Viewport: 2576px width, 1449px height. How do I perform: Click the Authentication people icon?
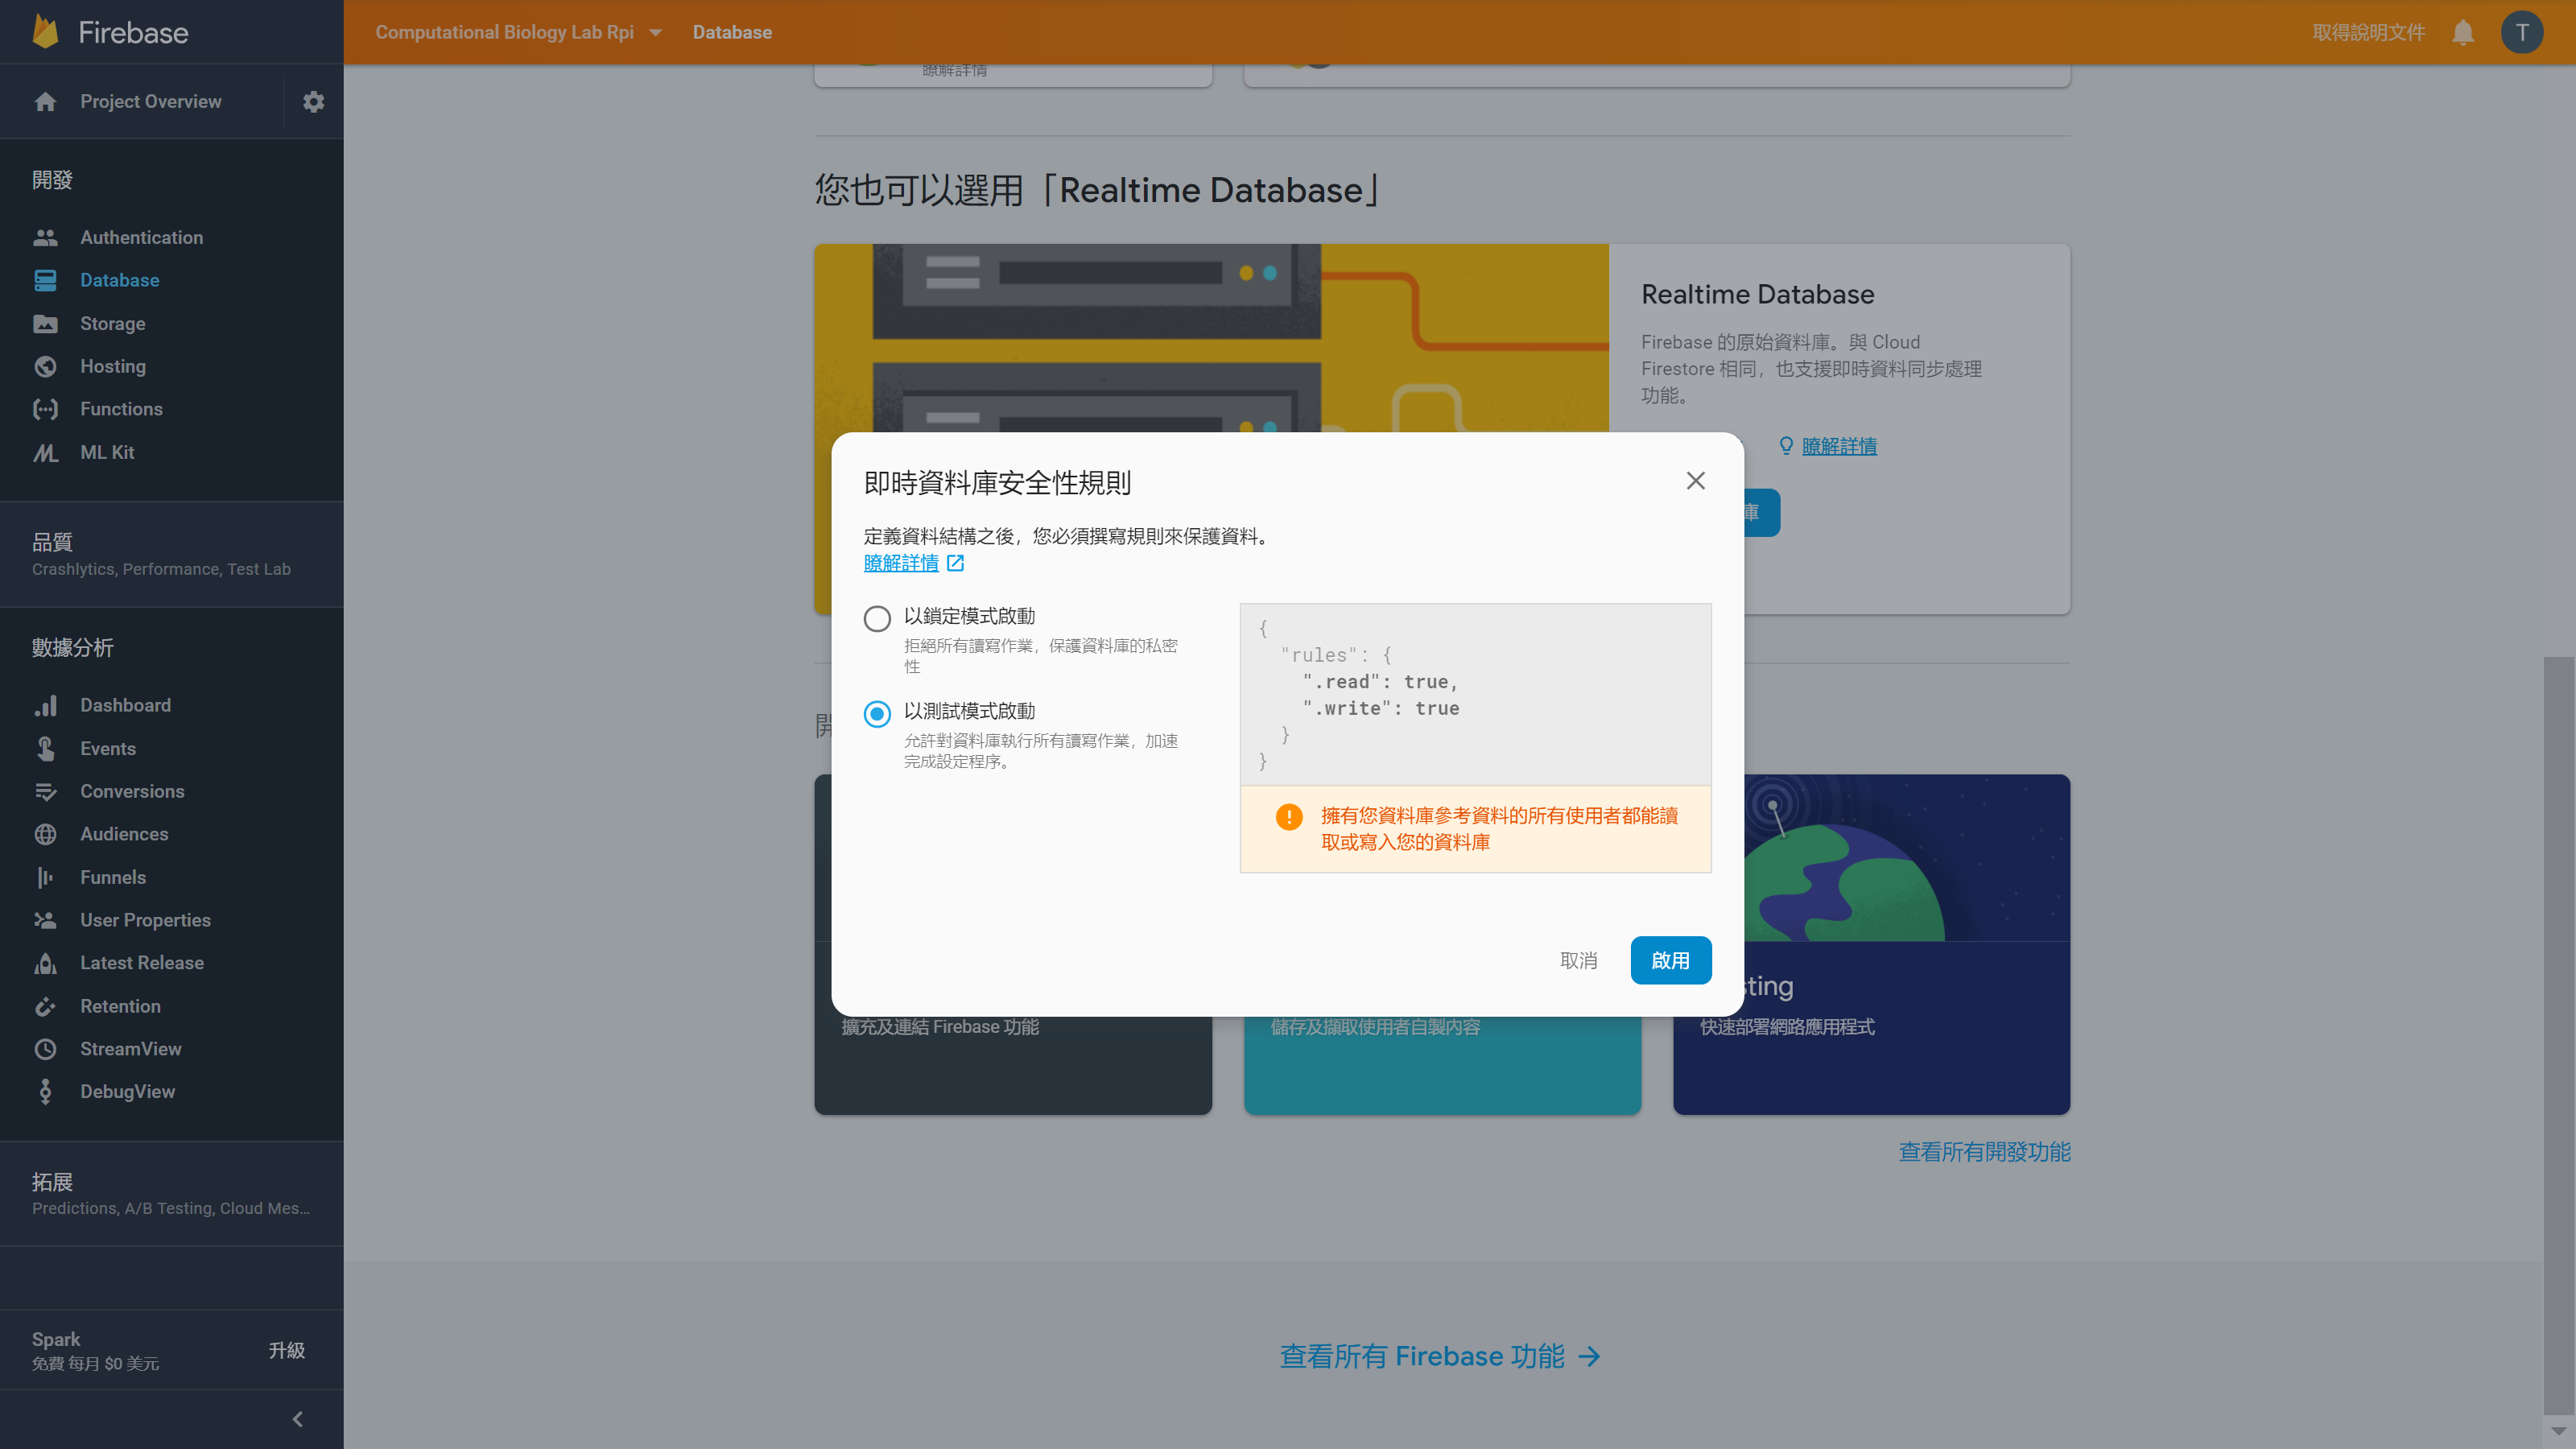(45, 238)
